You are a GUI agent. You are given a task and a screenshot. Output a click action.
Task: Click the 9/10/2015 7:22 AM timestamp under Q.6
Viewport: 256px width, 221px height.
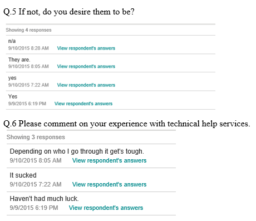36,184
